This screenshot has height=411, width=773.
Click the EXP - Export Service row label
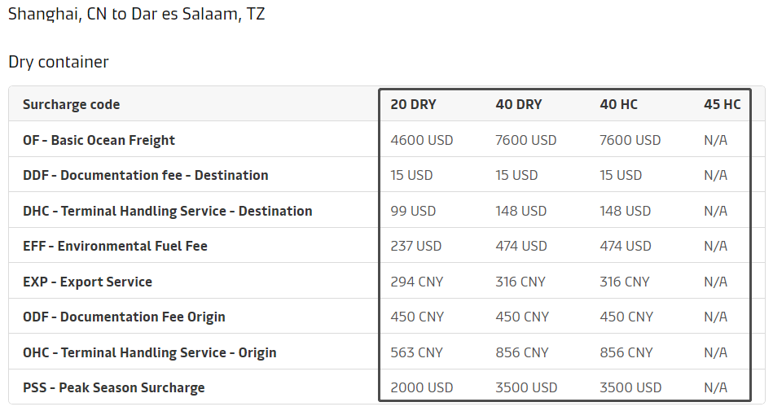pyautogui.click(x=87, y=282)
